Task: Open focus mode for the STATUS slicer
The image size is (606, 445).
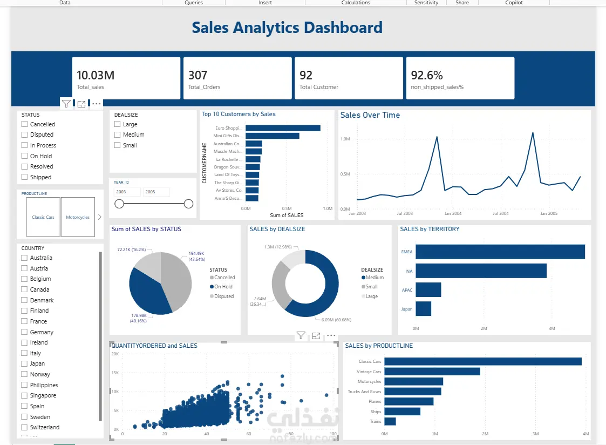Action: pyautogui.click(x=81, y=104)
